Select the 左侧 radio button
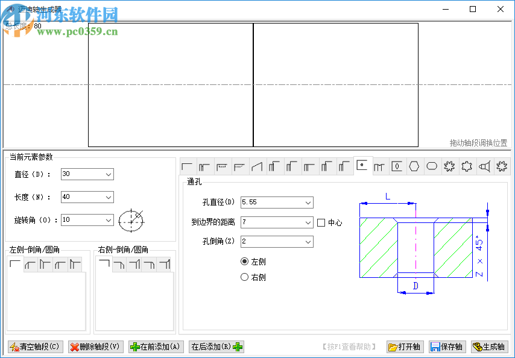The width and height of the screenshot is (515, 358). coord(244,261)
